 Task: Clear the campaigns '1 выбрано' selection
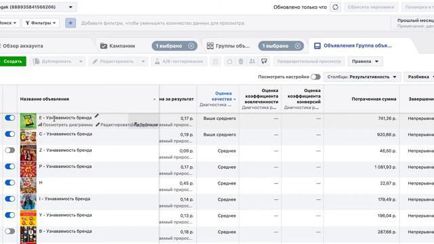click(191, 46)
